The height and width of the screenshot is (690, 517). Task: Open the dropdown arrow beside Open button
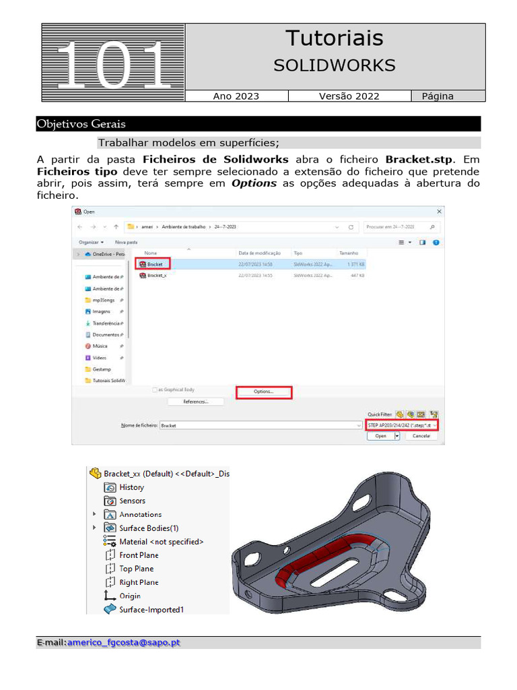click(397, 436)
